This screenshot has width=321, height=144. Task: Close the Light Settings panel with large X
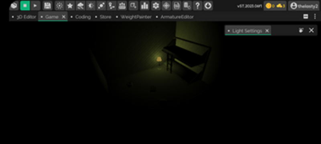tap(311, 30)
